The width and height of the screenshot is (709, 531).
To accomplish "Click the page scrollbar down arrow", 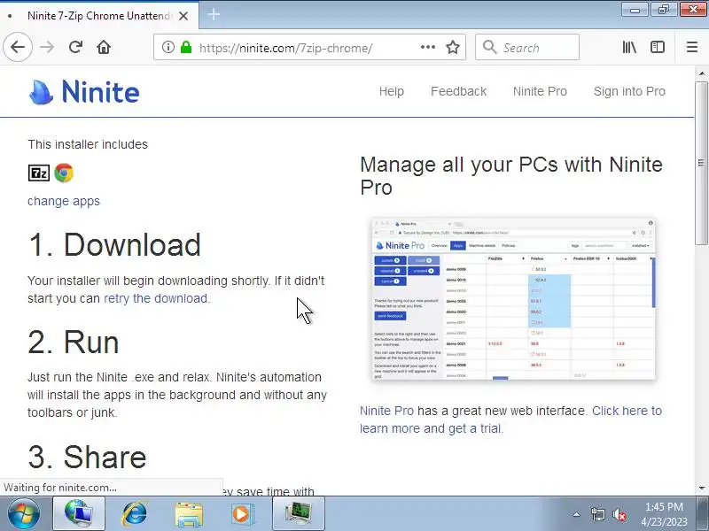I will click(x=701, y=489).
